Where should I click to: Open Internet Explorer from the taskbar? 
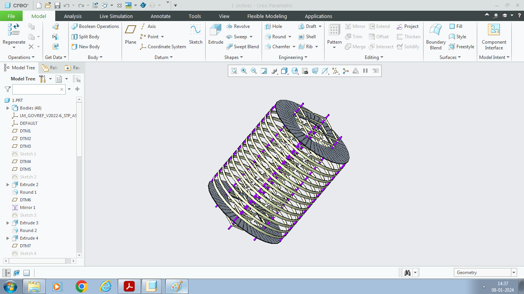click(x=105, y=286)
